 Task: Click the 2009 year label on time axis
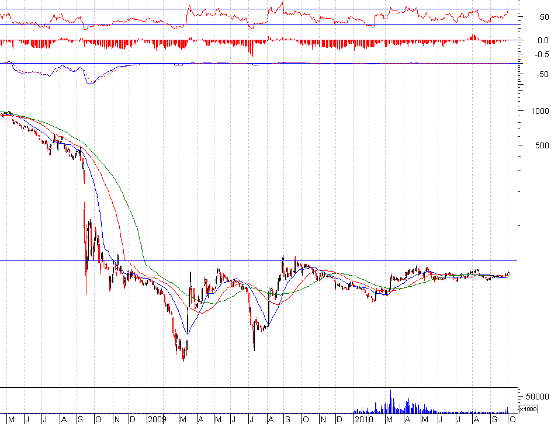click(x=157, y=419)
